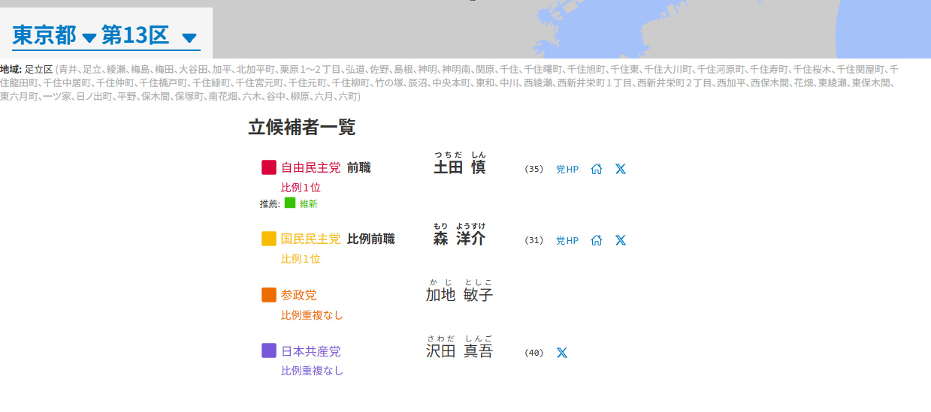Click the 国民民主党 yellow color square

tap(269, 239)
